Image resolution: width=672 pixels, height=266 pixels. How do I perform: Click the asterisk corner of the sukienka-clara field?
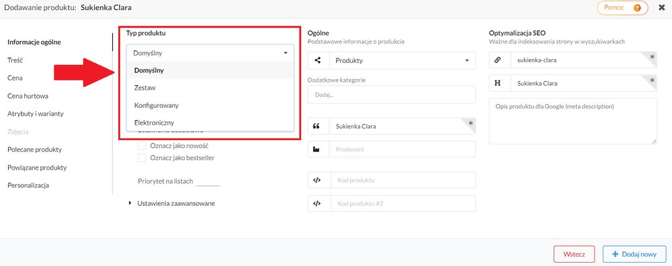click(652, 58)
